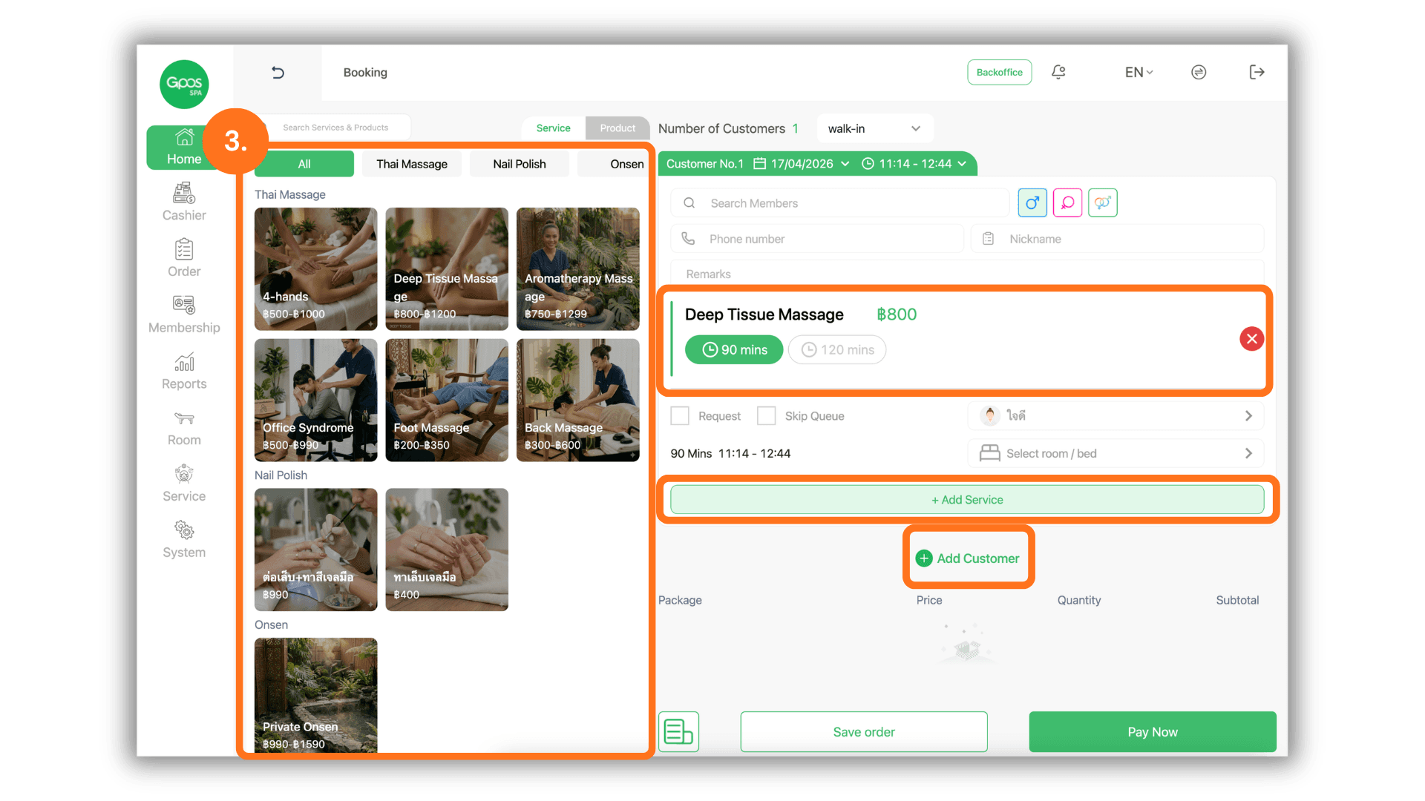The image size is (1425, 801).
Task: Remove Deep Tissue Massage with red X
Action: [x=1251, y=339]
